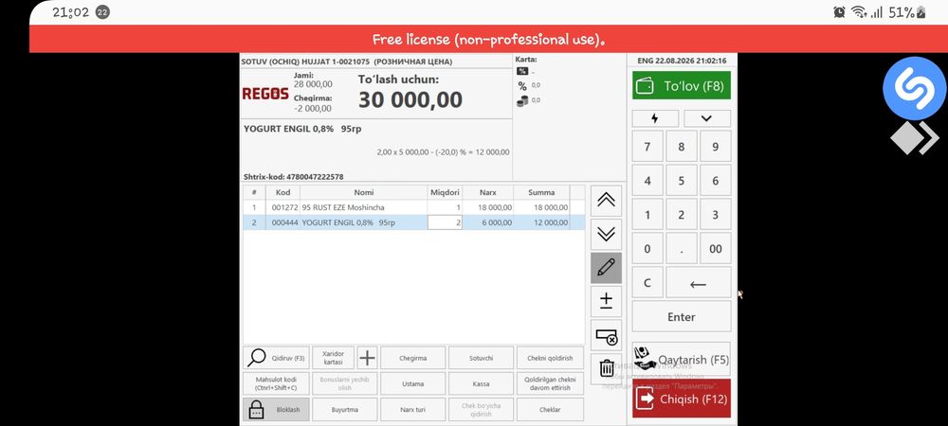
Task: Tap the keypad double-zero 00 key
Action: [x=715, y=249]
